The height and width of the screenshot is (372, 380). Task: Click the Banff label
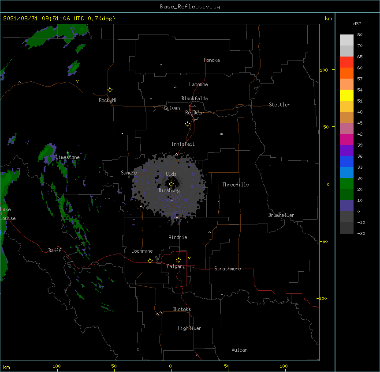click(55, 251)
